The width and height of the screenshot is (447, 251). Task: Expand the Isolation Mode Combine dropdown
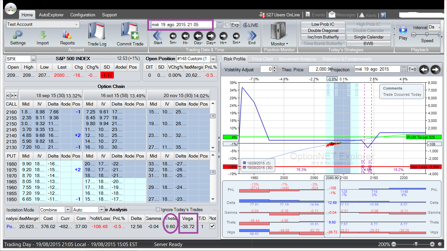[68, 210]
